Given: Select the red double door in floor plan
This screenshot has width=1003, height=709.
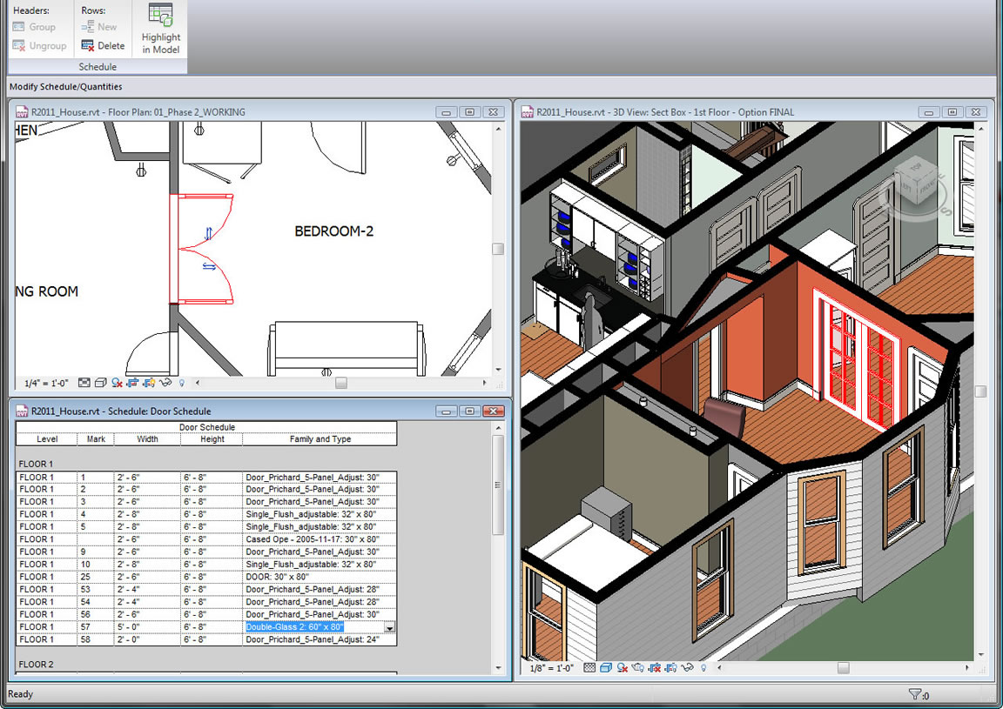Looking at the screenshot, I should 201,249.
